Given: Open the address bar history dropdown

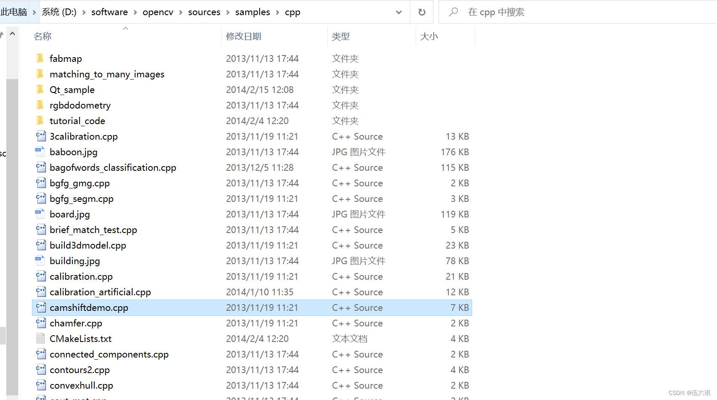Looking at the screenshot, I should tap(399, 12).
